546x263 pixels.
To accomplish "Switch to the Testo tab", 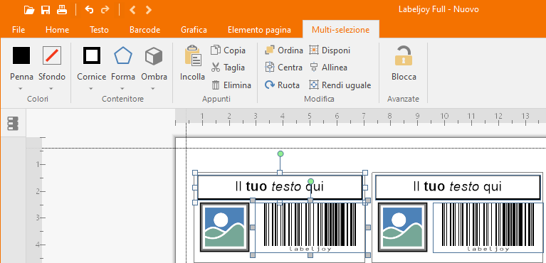I will point(99,30).
